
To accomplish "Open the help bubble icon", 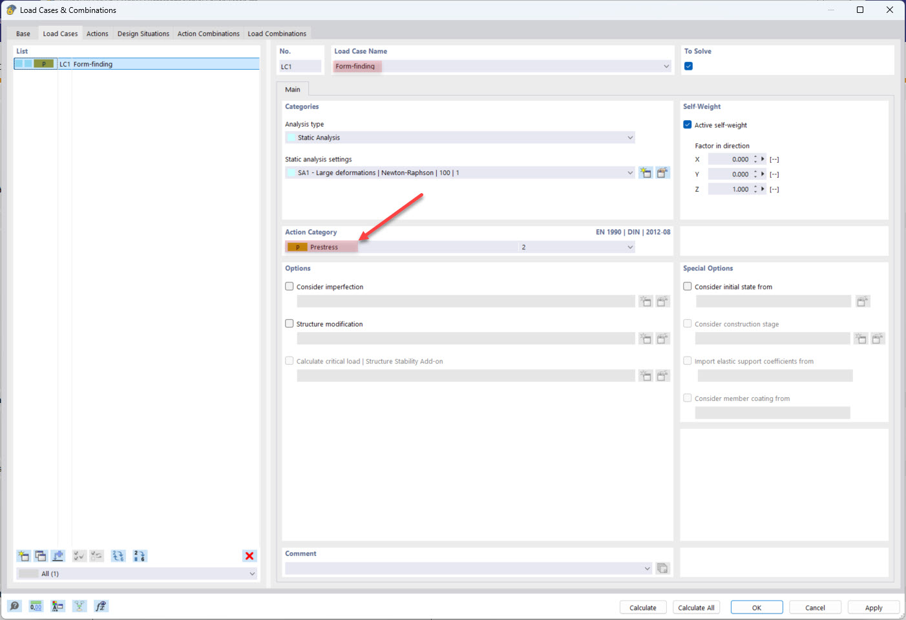I will point(14,606).
